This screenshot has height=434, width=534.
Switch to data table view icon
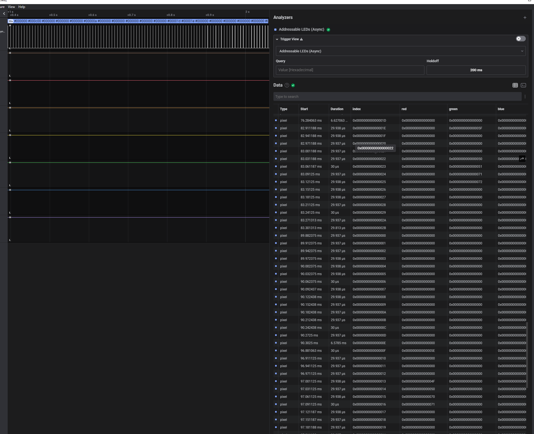[x=515, y=85]
